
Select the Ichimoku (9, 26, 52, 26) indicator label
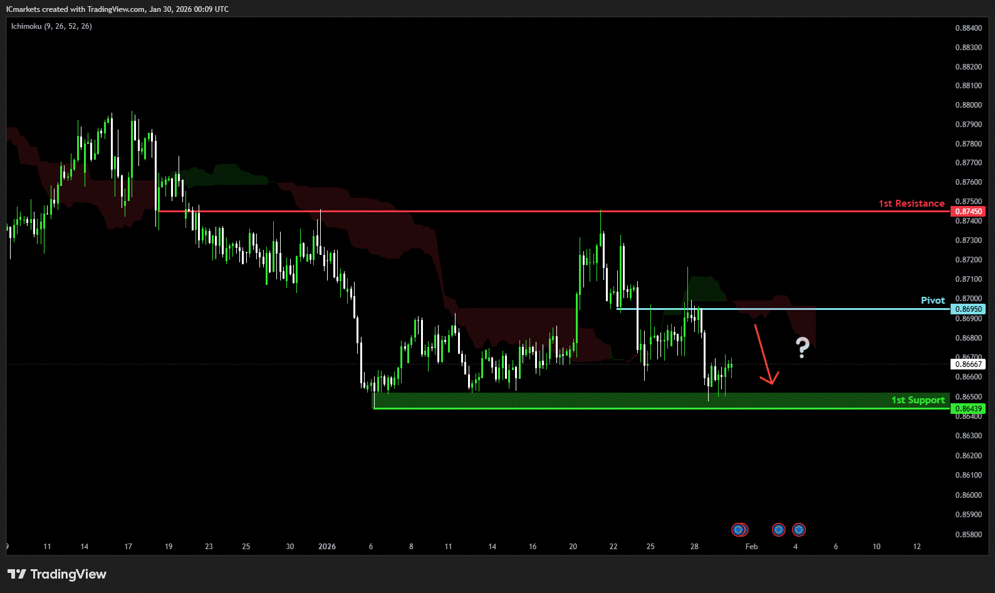(51, 26)
